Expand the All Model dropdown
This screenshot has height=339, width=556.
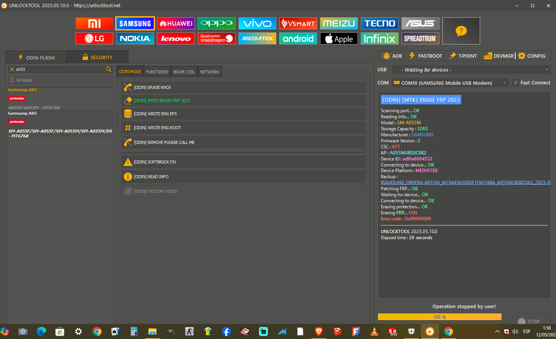click(x=60, y=80)
